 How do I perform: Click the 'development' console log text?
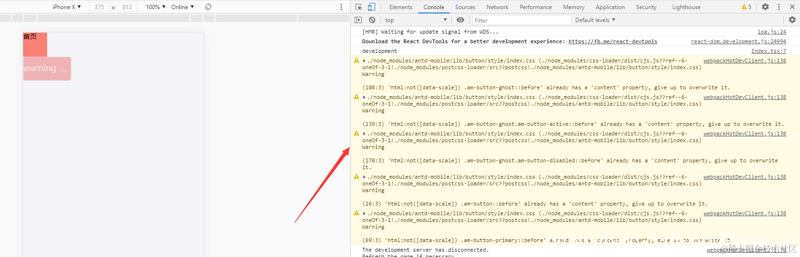click(380, 51)
